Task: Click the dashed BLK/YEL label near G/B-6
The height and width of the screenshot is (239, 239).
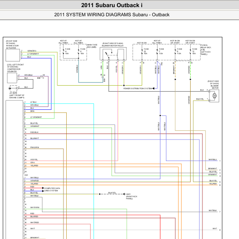Action: [112, 193]
